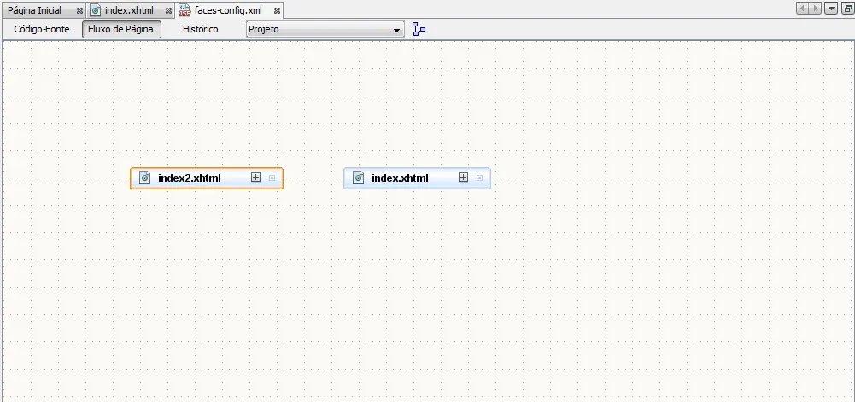
Task: Maximize the editor window button
Action: [x=848, y=9]
